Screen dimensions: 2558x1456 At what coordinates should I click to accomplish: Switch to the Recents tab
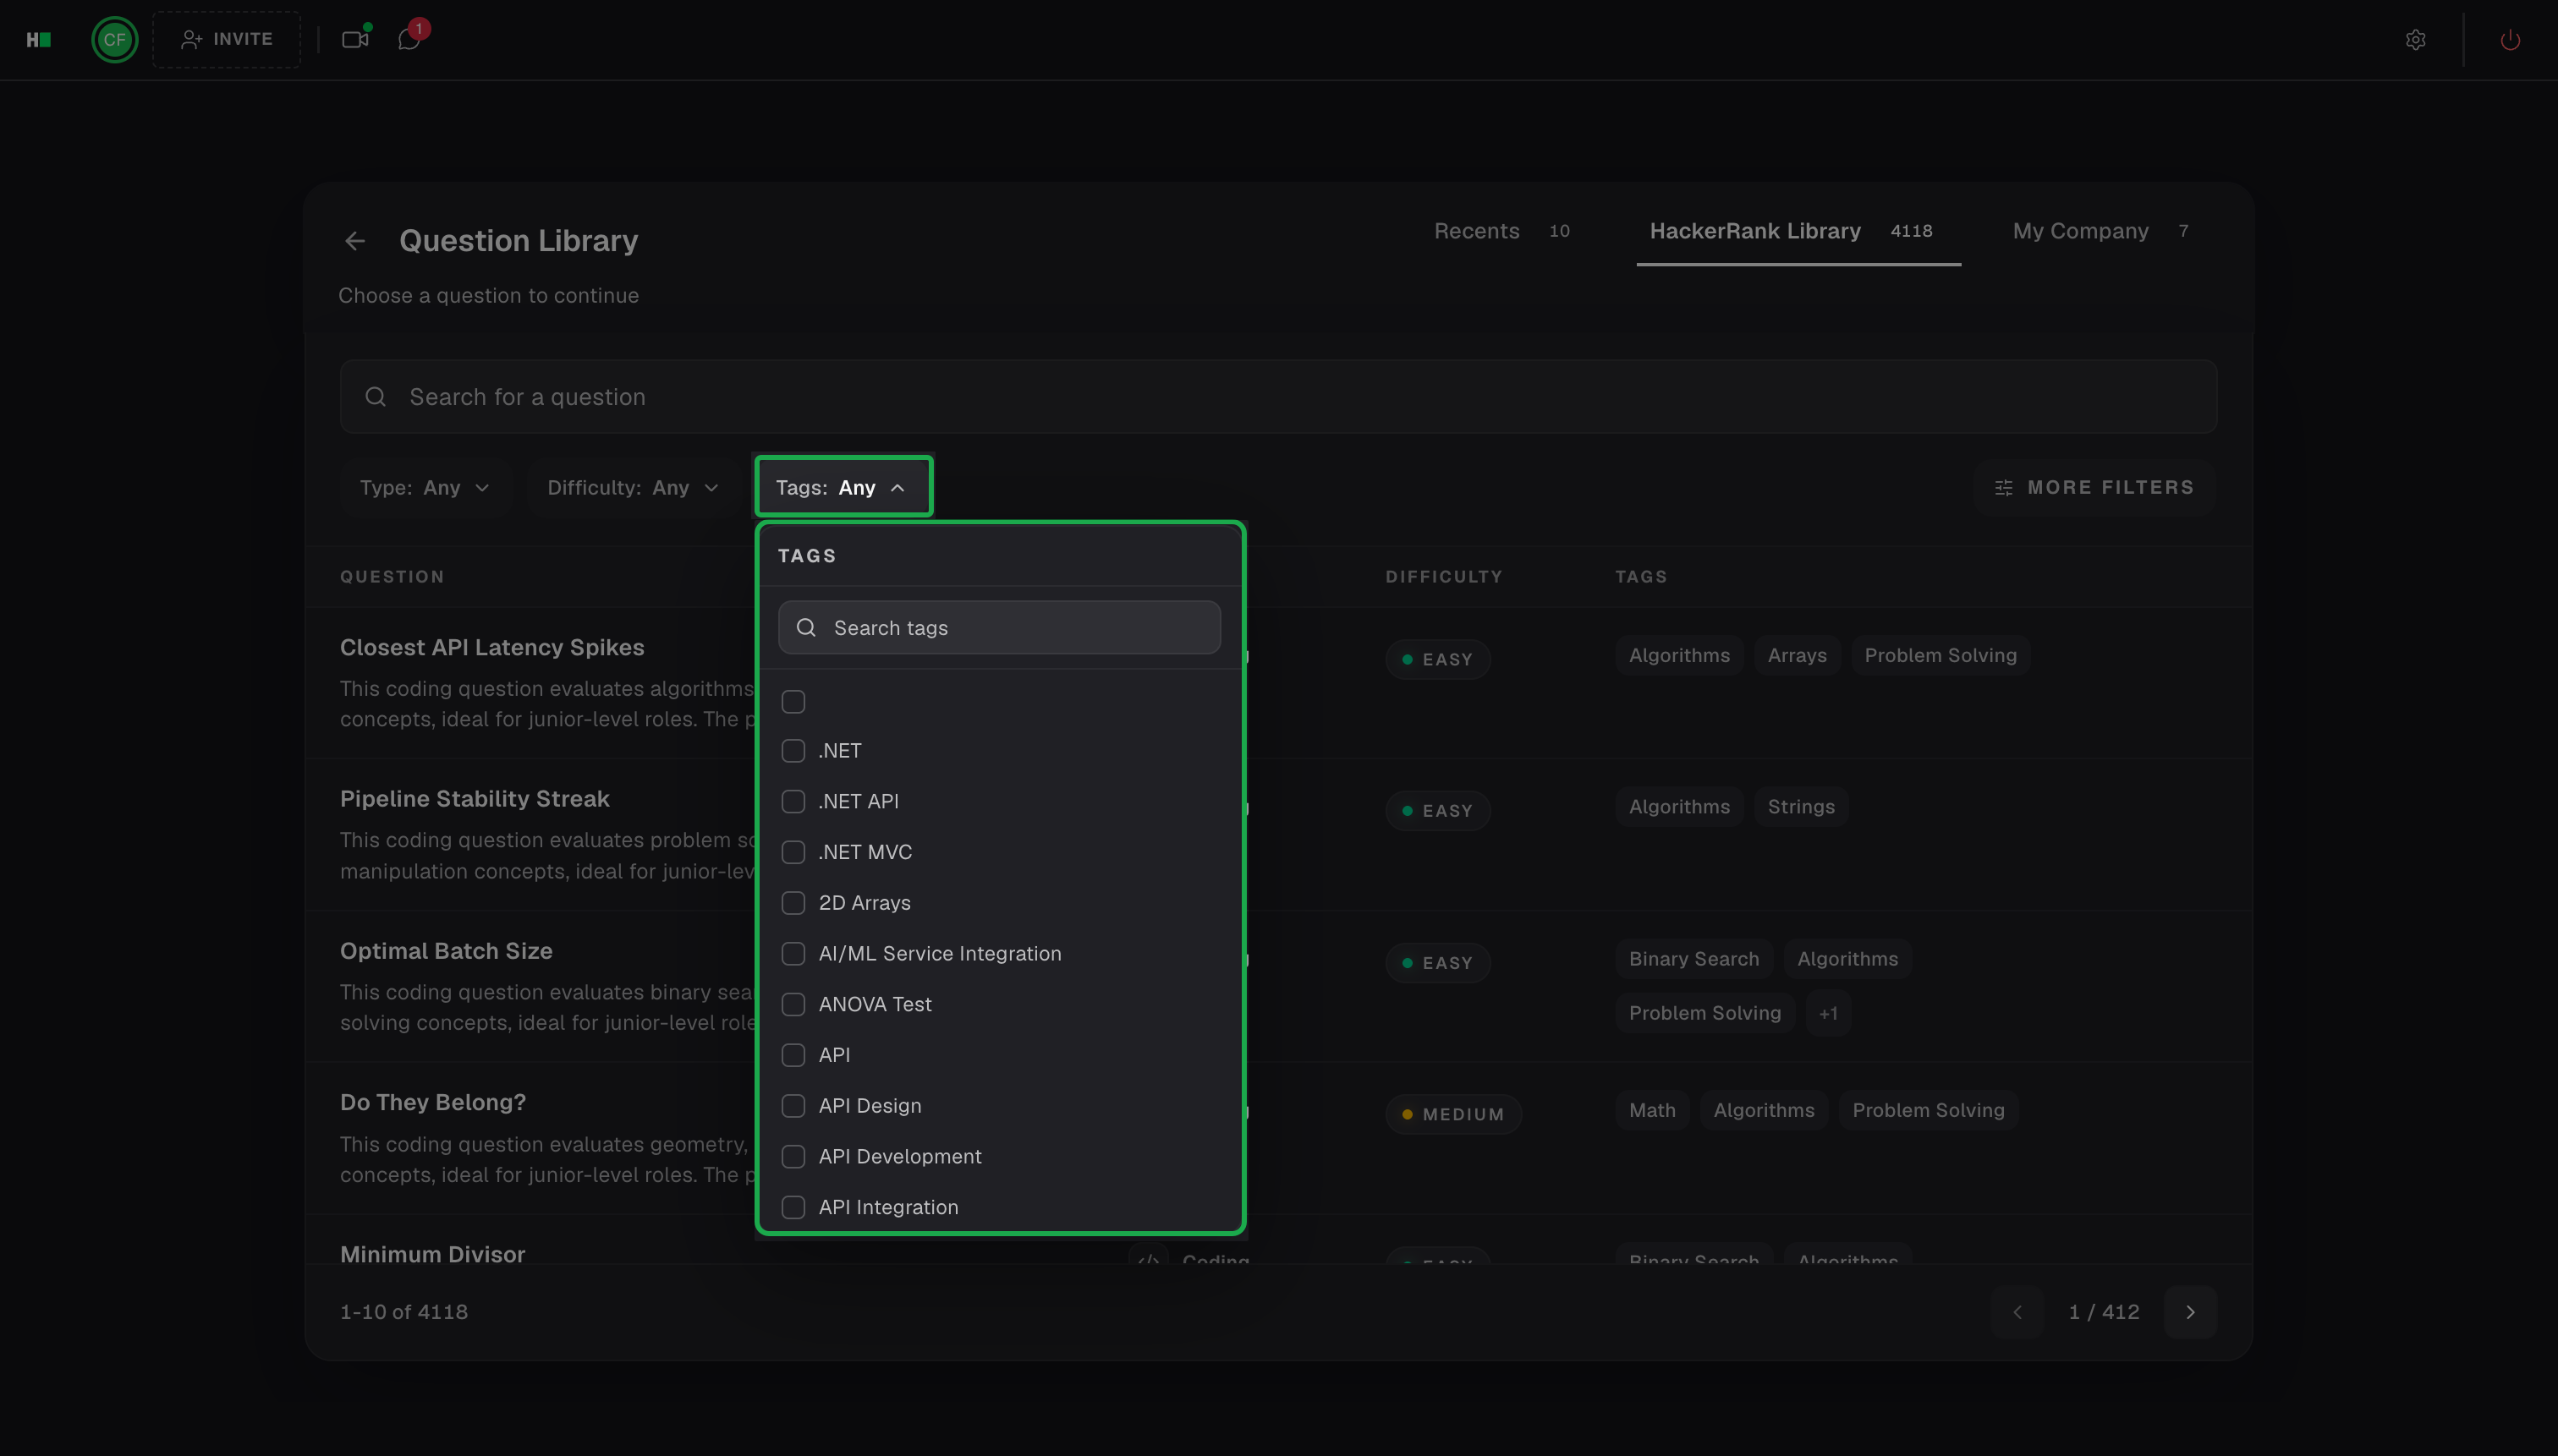pyautogui.click(x=1501, y=231)
